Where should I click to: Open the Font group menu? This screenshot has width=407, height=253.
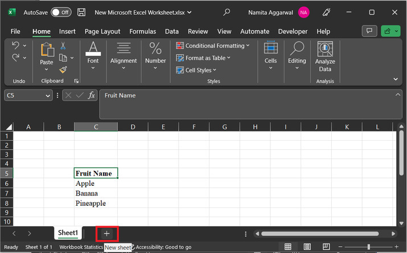[x=93, y=56]
